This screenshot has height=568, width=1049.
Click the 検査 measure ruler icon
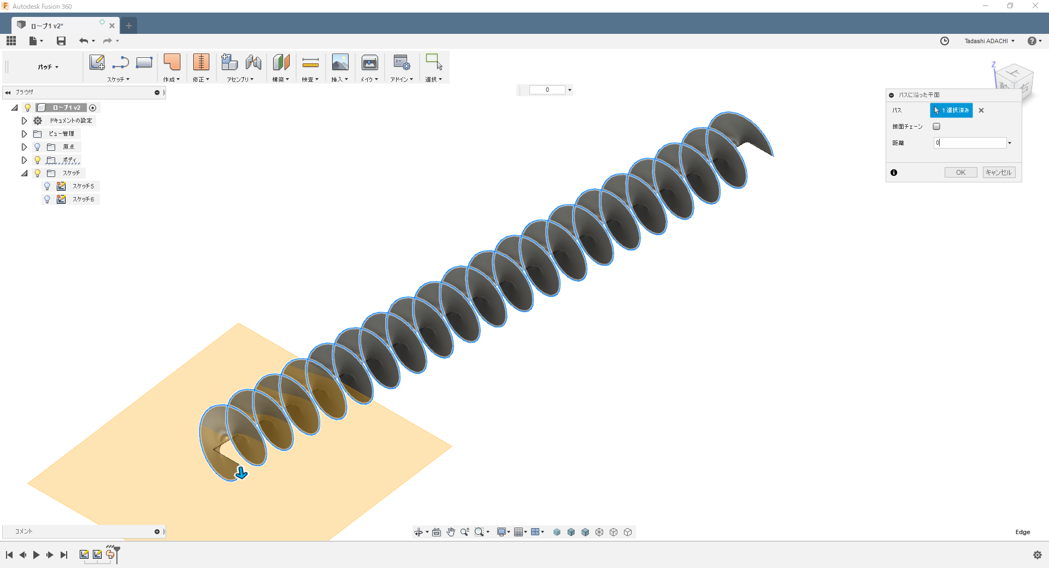coord(310,63)
